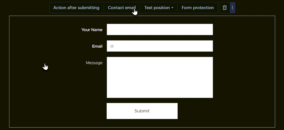The height and width of the screenshot is (130, 284).
Task: Select the Message field label
Action: pos(94,63)
